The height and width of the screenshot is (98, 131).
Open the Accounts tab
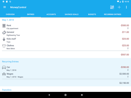coord(51,14)
